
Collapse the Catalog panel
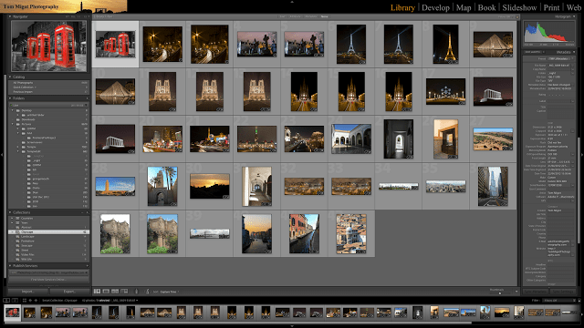coord(10,77)
